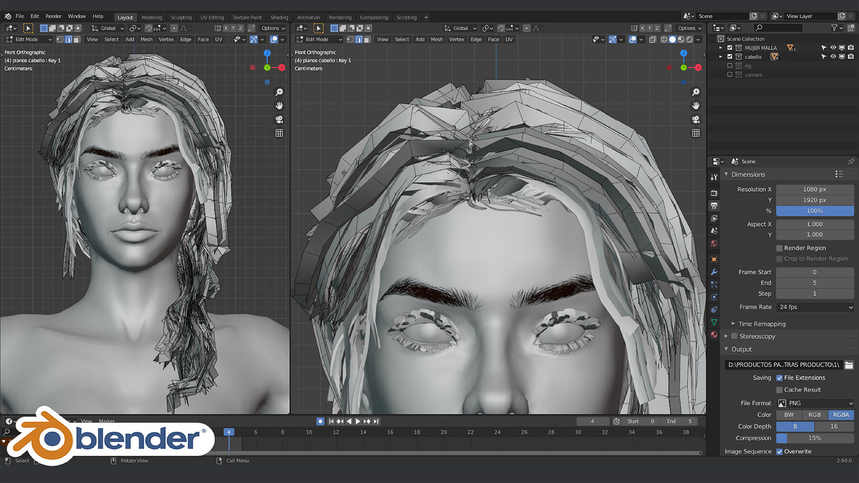
Task: Switch orthographic/perspective grid icon in right viewport
Action: pyautogui.click(x=696, y=133)
